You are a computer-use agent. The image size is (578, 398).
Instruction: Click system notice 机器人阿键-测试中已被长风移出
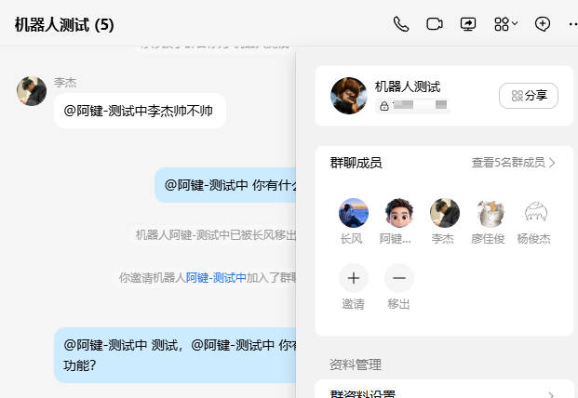[216, 234]
